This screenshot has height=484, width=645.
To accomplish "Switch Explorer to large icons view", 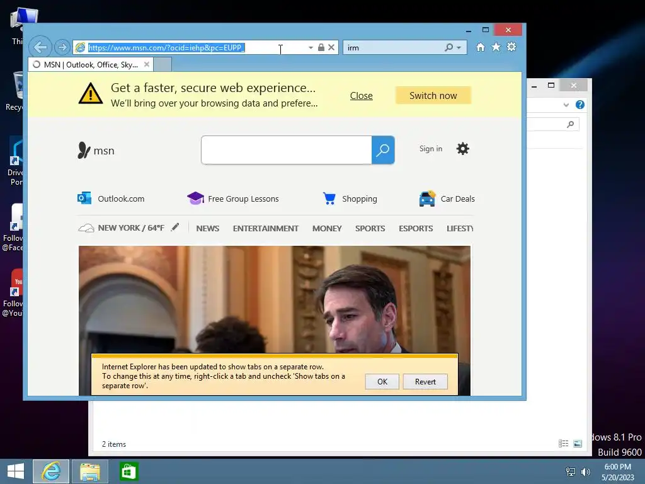I will pos(578,443).
